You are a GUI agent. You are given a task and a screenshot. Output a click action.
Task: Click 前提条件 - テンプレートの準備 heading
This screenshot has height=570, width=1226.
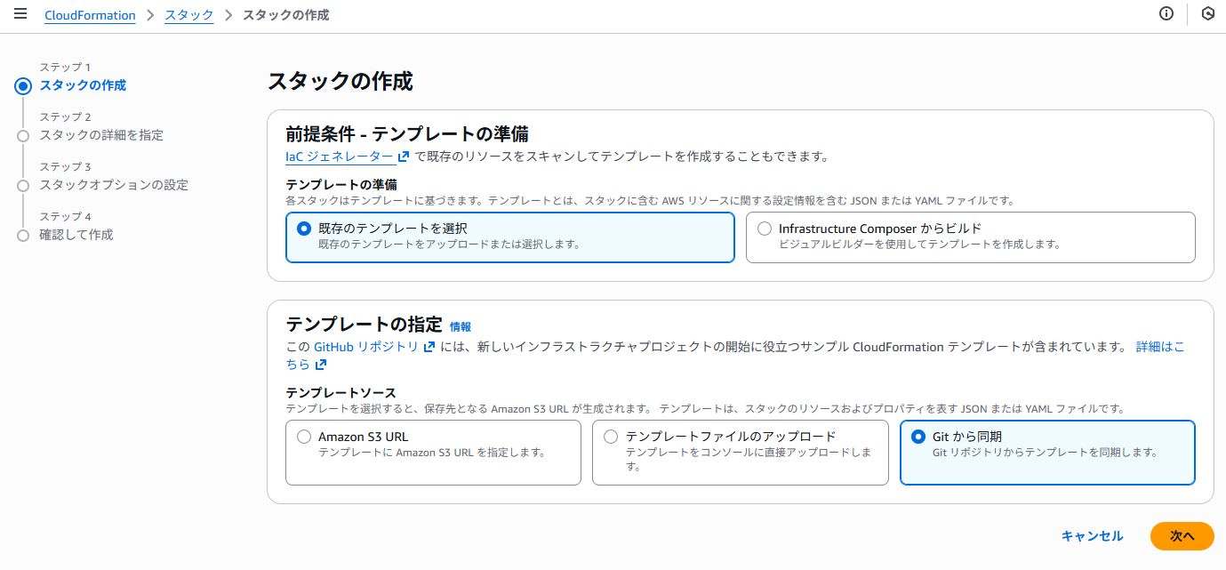pyautogui.click(x=407, y=134)
